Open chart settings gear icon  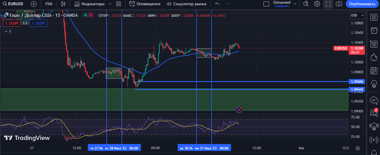[x=317, y=4]
